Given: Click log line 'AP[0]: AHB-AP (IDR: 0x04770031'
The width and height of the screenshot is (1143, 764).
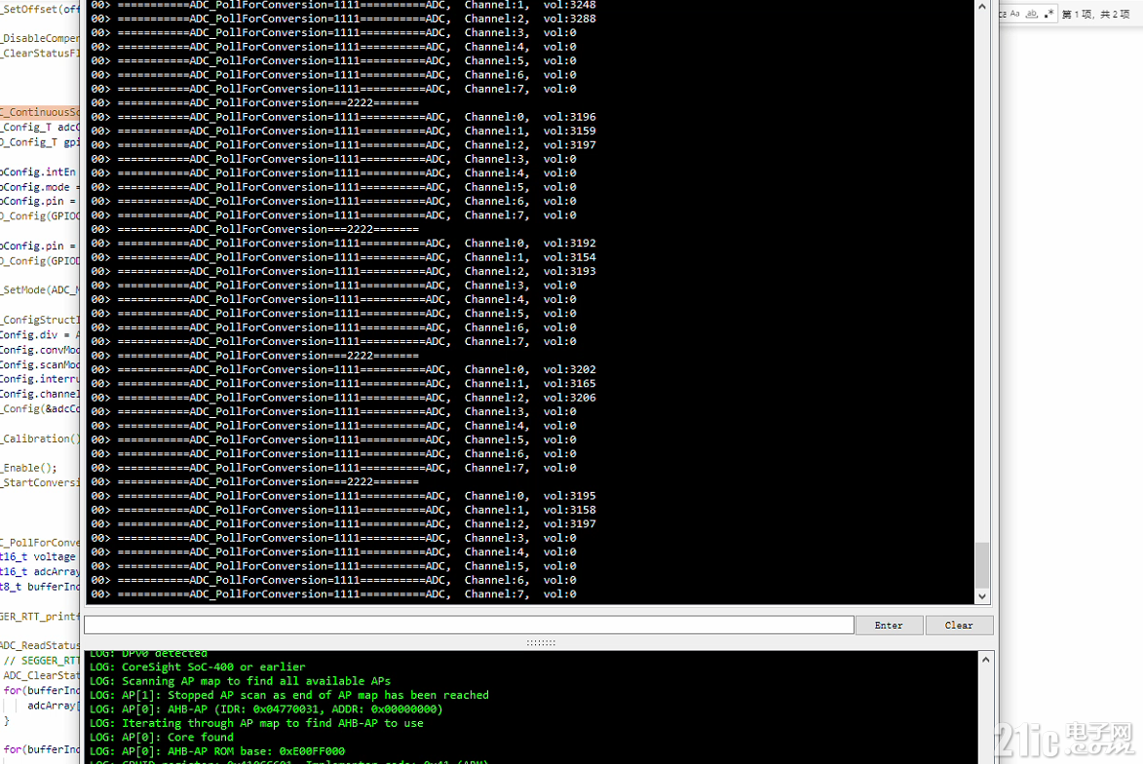Looking at the screenshot, I should (266, 709).
